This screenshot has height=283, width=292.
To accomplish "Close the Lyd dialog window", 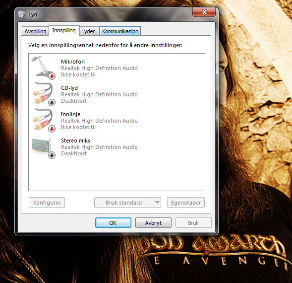I will tap(204, 12).
